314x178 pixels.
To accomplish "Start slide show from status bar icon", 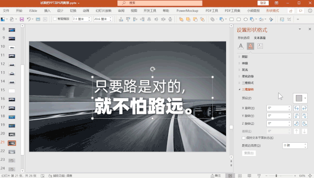I will 259,176.
